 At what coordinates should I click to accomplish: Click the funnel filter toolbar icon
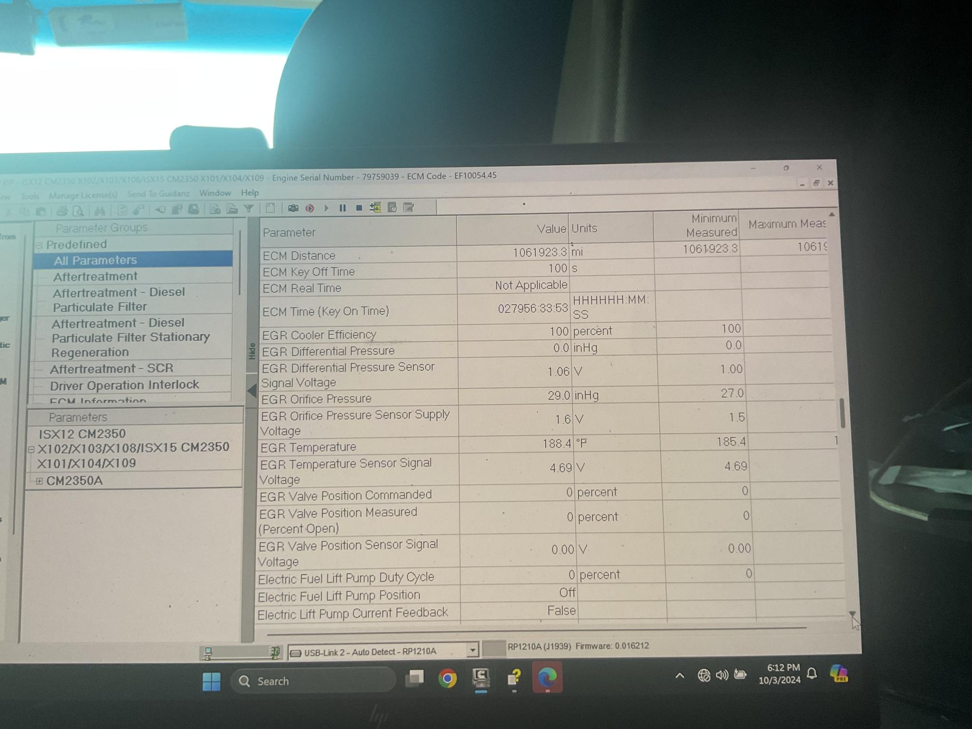click(249, 209)
